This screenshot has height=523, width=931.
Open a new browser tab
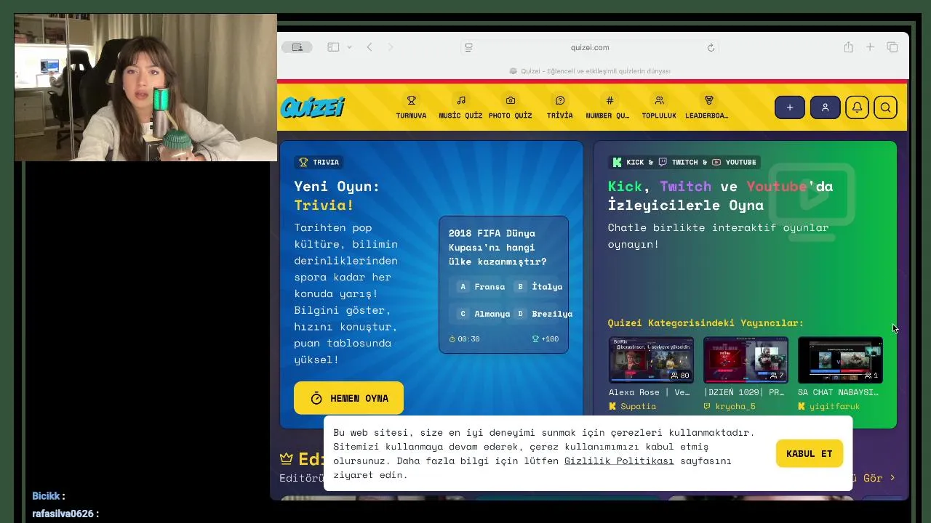pos(870,47)
